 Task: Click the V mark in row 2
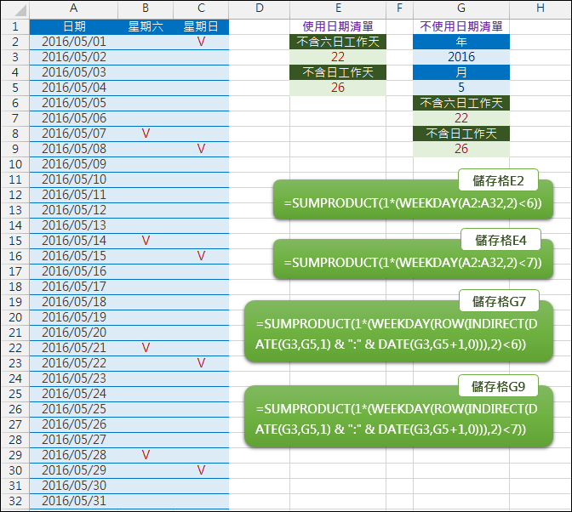point(201,42)
